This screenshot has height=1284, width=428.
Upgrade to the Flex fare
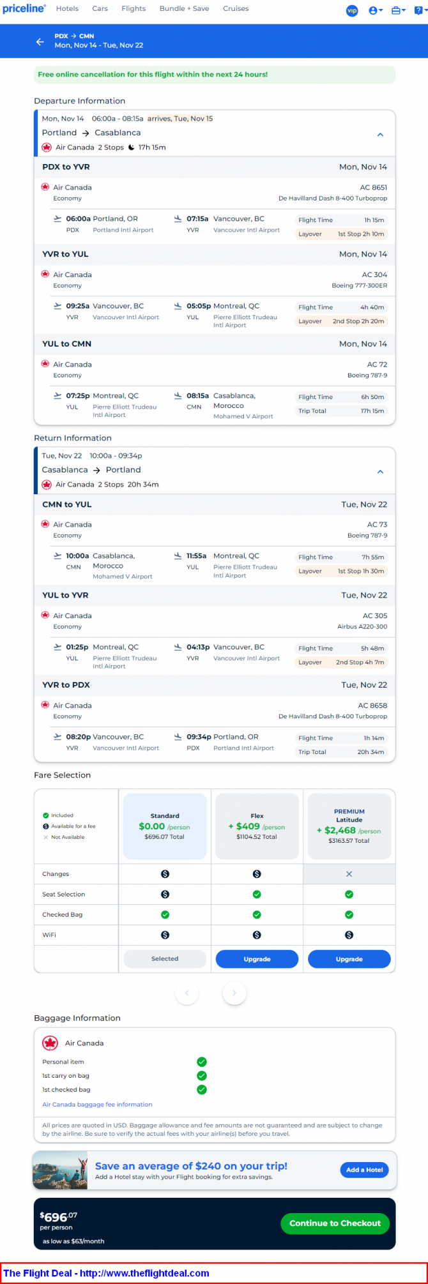coord(257,959)
